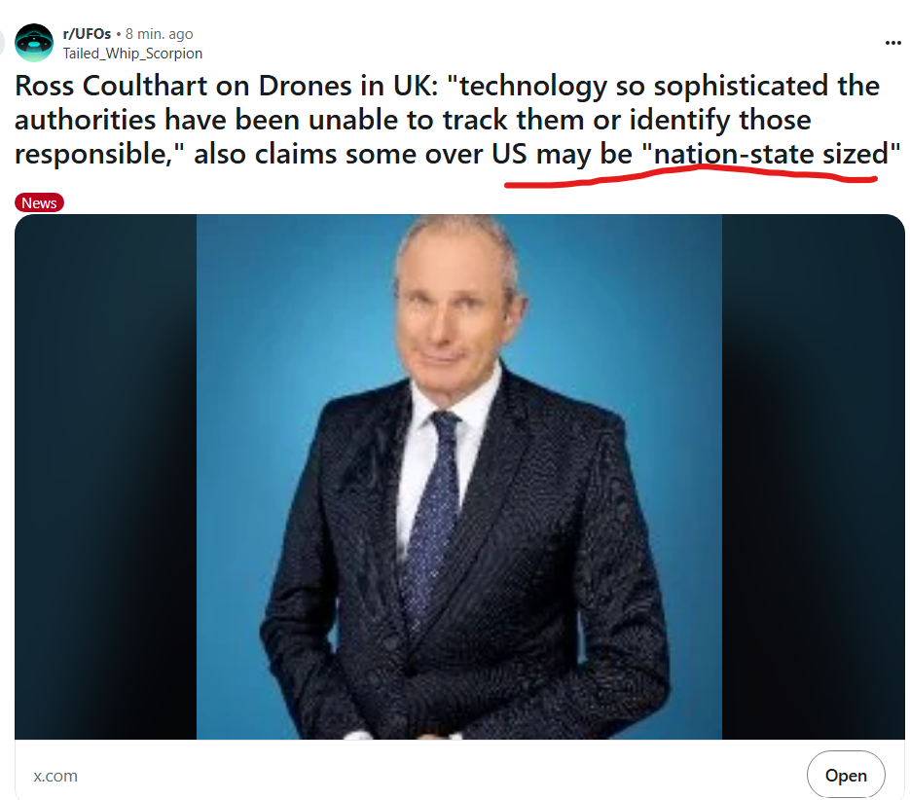910x800 pixels.
Task: Select the red News flair tag
Action: (x=39, y=202)
